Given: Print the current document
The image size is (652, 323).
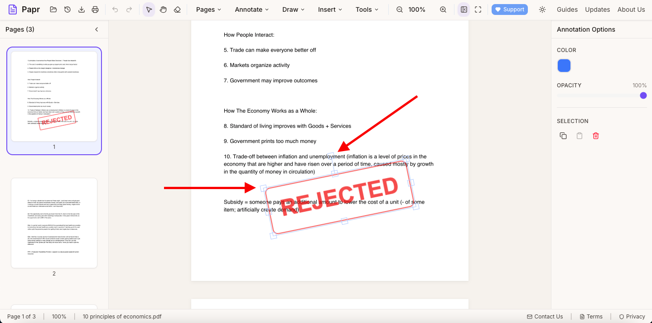Looking at the screenshot, I should [x=95, y=9].
